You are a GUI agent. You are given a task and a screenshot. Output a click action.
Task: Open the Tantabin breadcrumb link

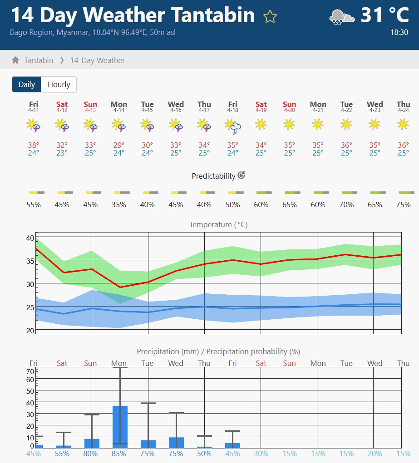click(x=39, y=60)
